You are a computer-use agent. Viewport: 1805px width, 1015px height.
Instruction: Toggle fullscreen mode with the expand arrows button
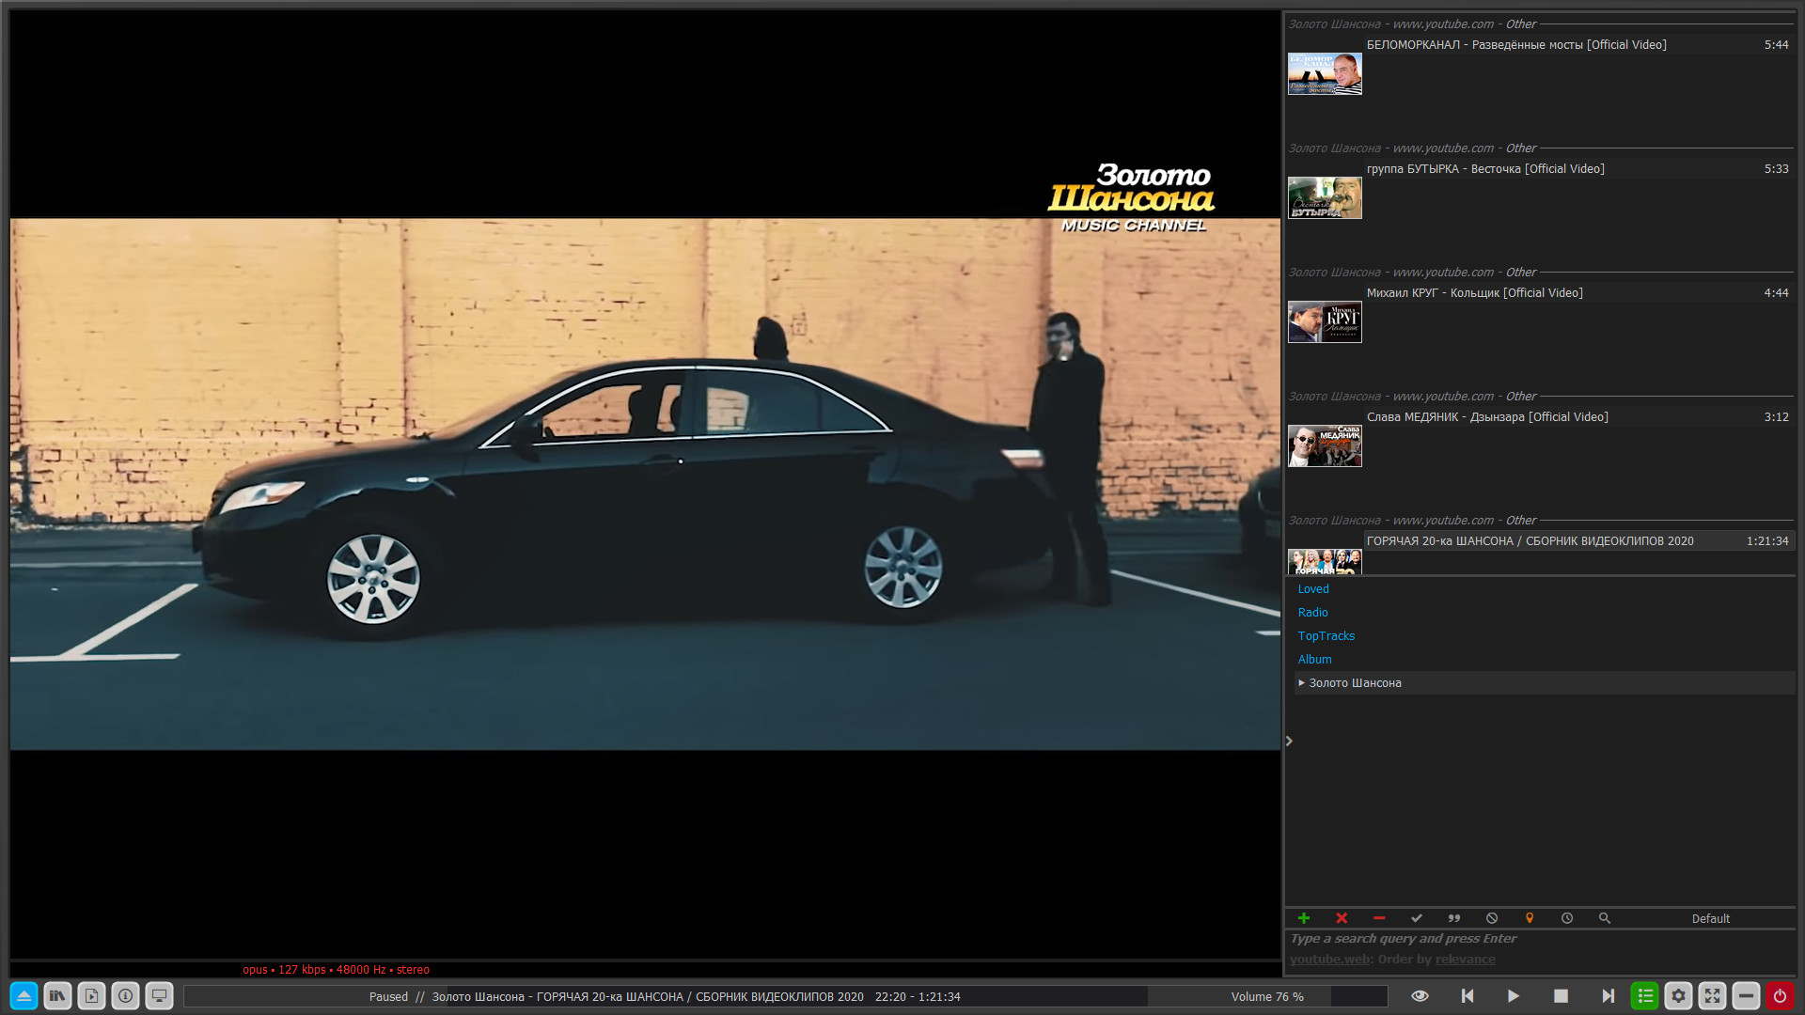(x=1712, y=996)
